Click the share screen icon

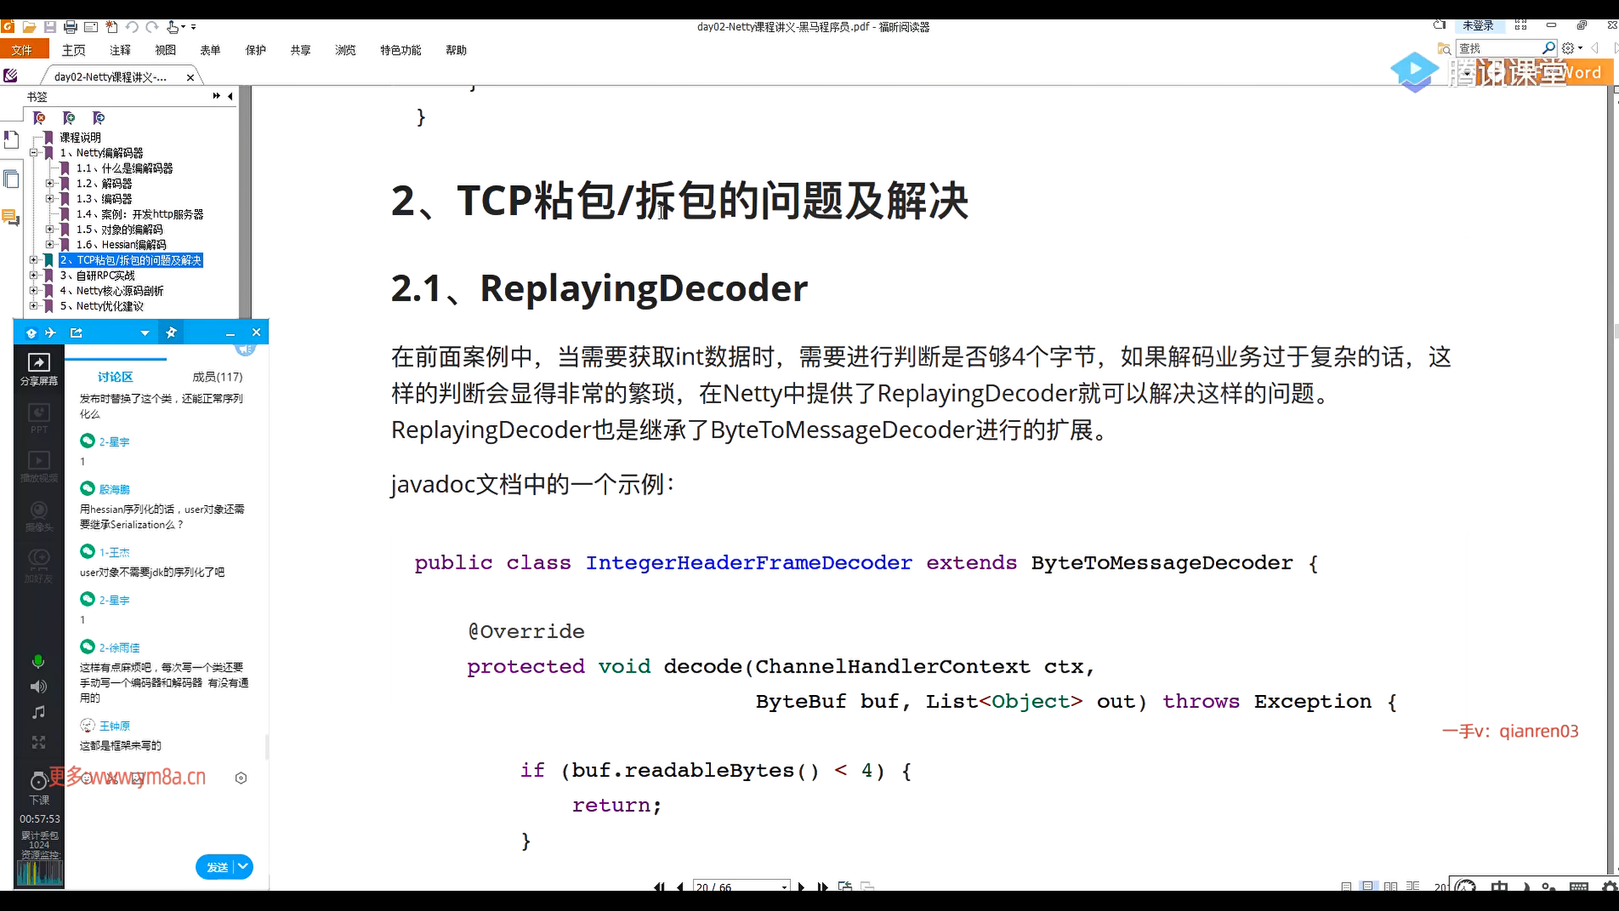coord(39,364)
